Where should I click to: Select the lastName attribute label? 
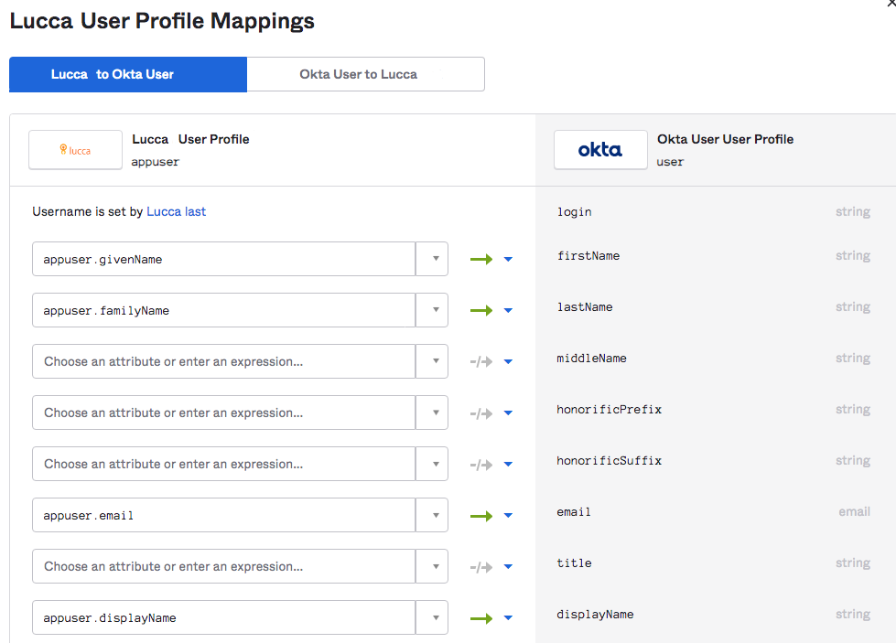[585, 307]
